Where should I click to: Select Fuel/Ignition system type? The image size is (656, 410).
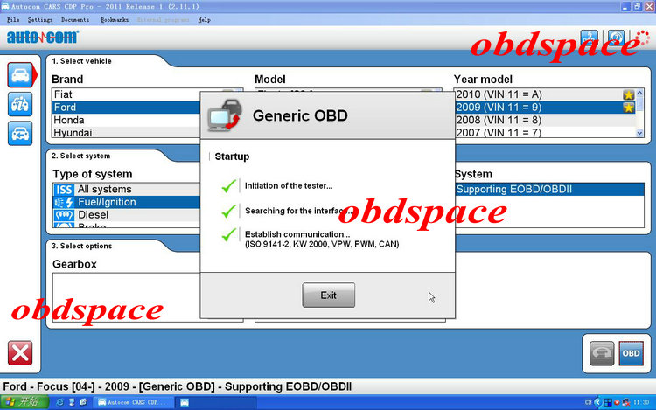(x=126, y=202)
